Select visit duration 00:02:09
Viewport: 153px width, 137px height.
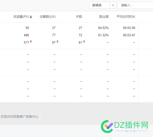[x=129, y=28]
